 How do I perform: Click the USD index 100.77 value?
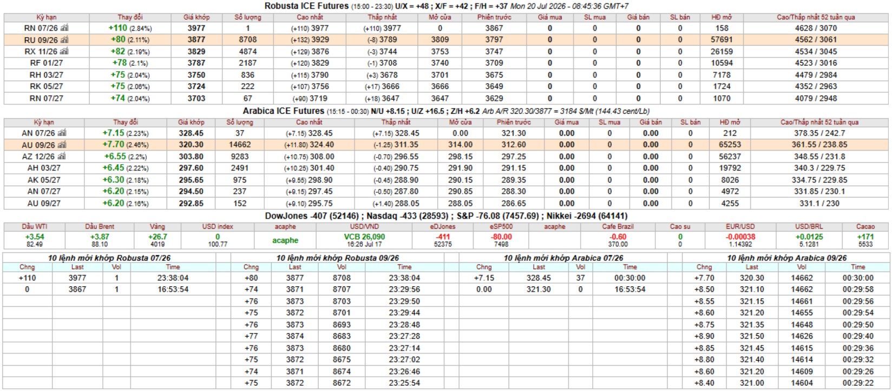pos(218,244)
